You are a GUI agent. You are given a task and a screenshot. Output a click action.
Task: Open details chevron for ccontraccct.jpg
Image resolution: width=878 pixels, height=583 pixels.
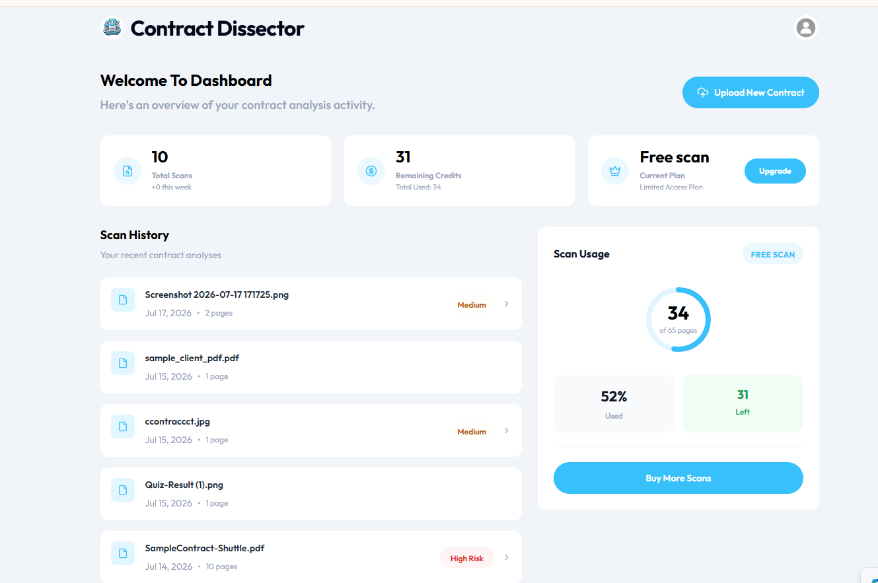(x=507, y=430)
